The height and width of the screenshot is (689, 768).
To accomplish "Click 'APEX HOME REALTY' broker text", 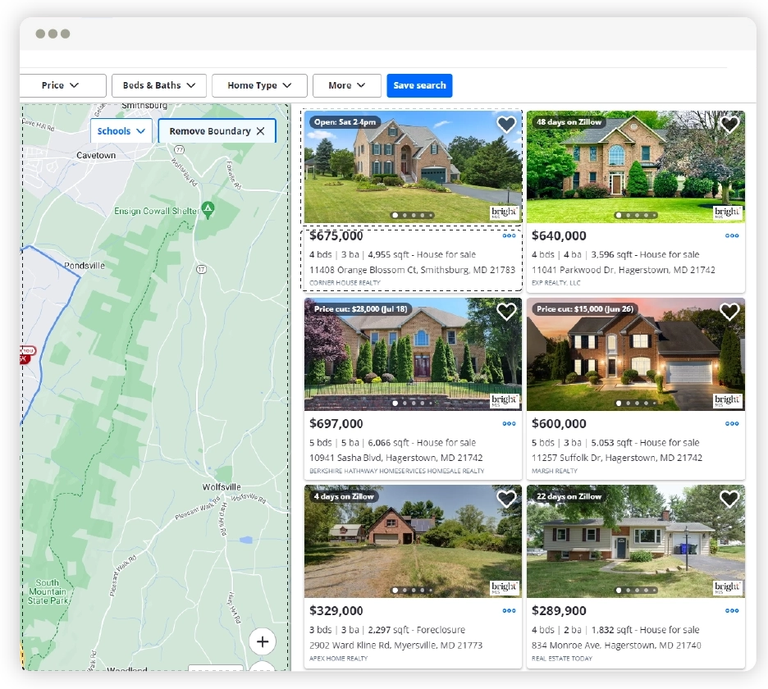I will coord(338,658).
